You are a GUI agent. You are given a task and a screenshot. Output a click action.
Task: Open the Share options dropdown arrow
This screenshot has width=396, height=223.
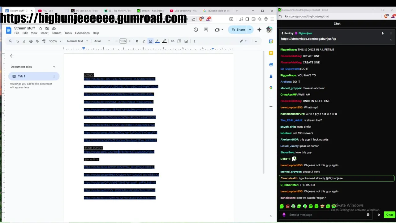point(250,30)
